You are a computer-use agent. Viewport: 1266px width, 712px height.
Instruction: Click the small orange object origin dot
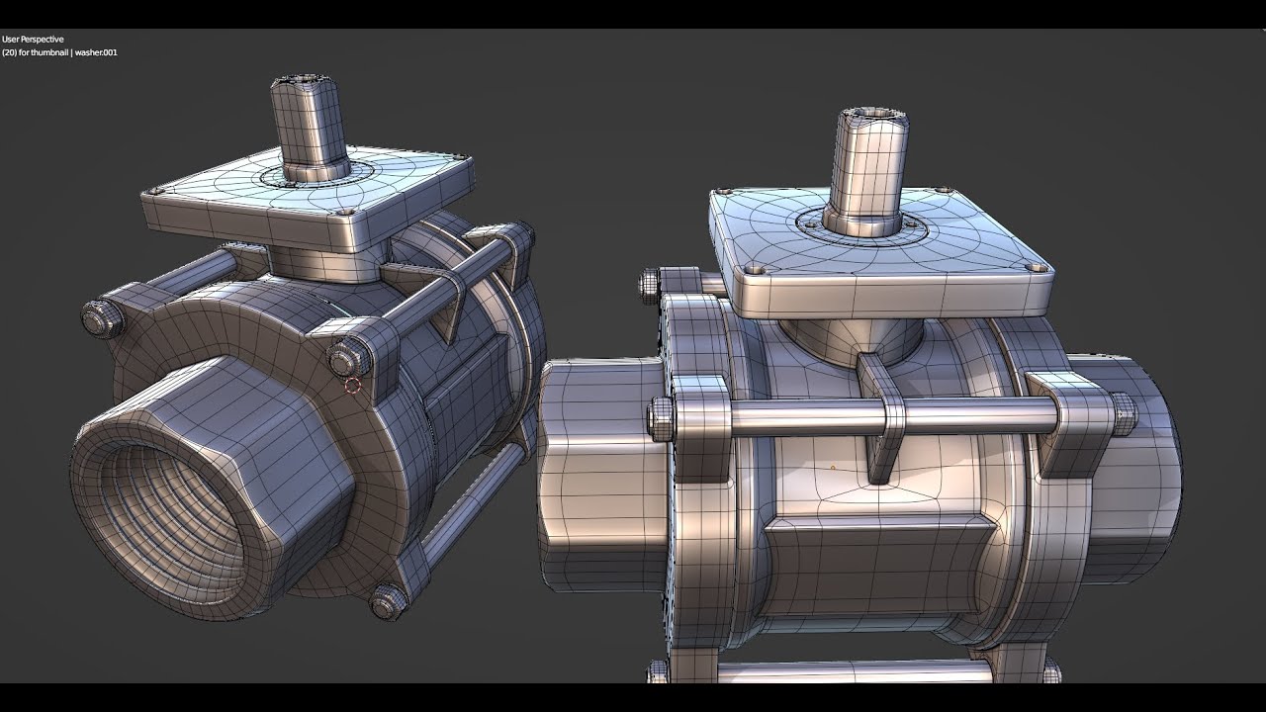833,468
